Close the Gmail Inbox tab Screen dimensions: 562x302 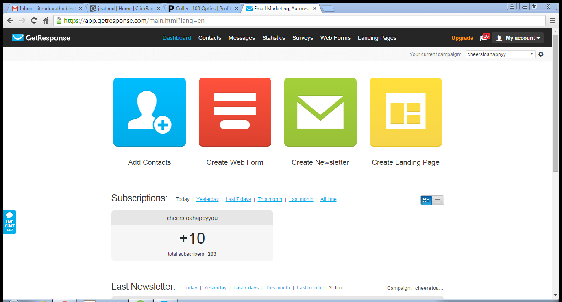point(80,9)
